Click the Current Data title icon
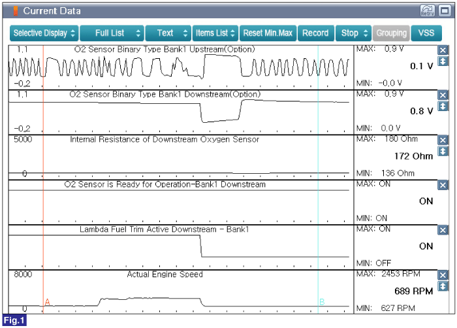Viewport: 457px width, 328px height. tap(16, 11)
